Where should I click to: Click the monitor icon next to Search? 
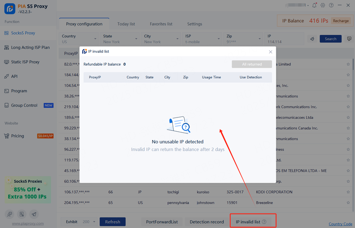349,39
